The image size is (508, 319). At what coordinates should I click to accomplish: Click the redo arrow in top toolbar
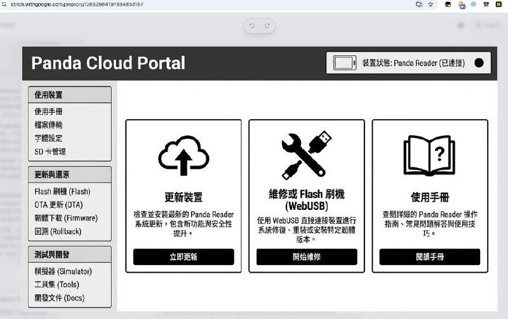[267, 25]
